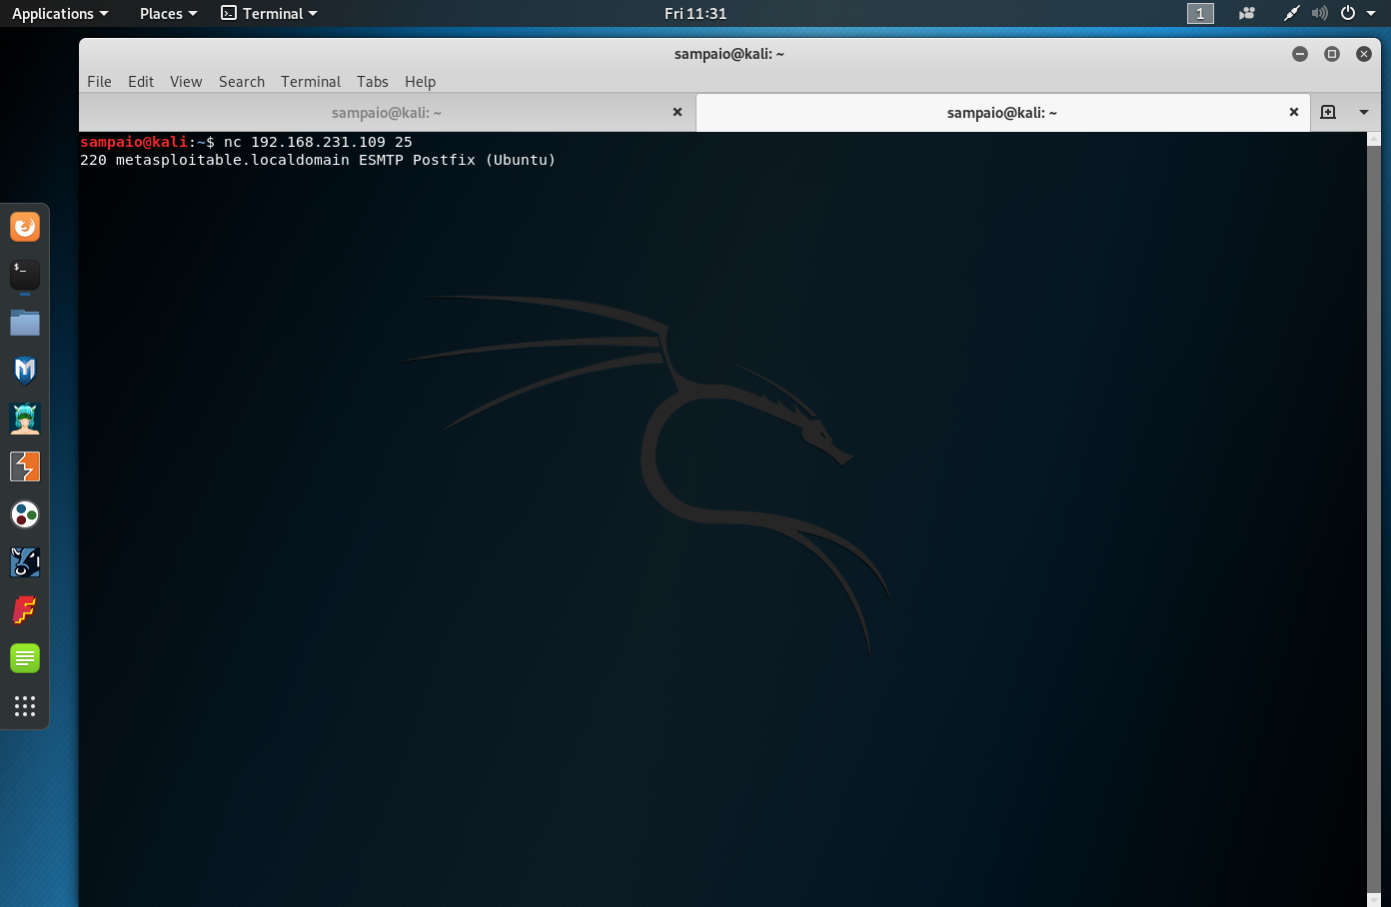The width and height of the screenshot is (1391, 907).
Task: Open the Help menu
Action: coord(421,82)
